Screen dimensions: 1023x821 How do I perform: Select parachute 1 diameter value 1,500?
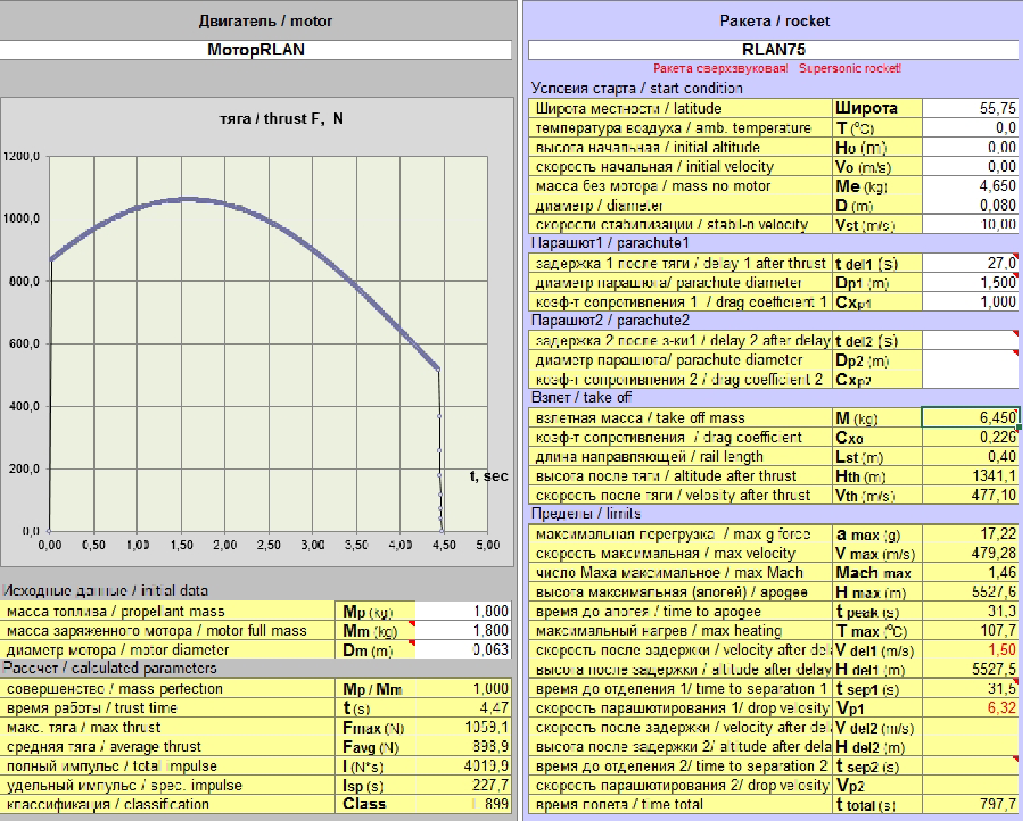tap(971, 283)
